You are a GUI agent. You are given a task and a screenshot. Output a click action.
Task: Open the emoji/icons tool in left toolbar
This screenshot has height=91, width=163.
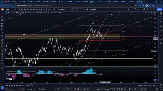pyautogui.click(x=2, y=36)
